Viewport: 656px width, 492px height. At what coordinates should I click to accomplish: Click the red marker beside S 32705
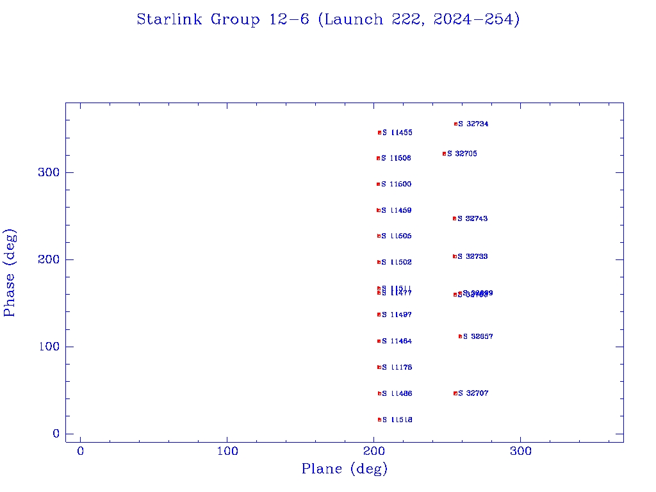point(445,154)
